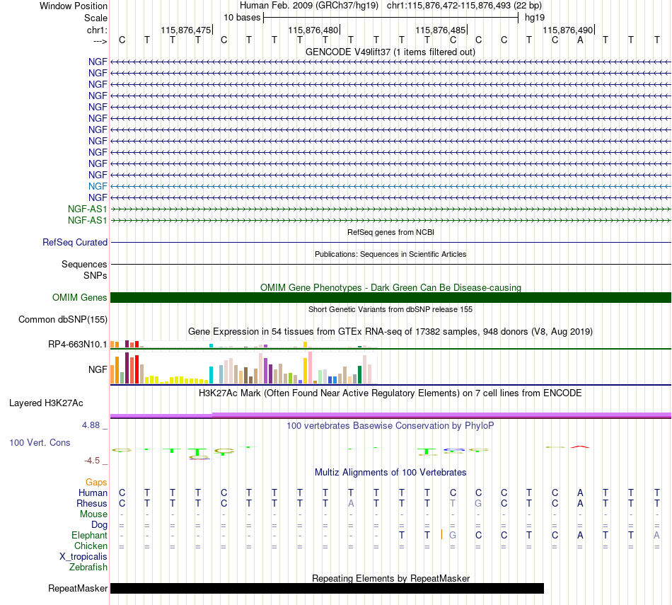The height and width of the screenshot is (605, 672).
Task: Click the purple H3K27Ac signal band
Action: (390, 415)
